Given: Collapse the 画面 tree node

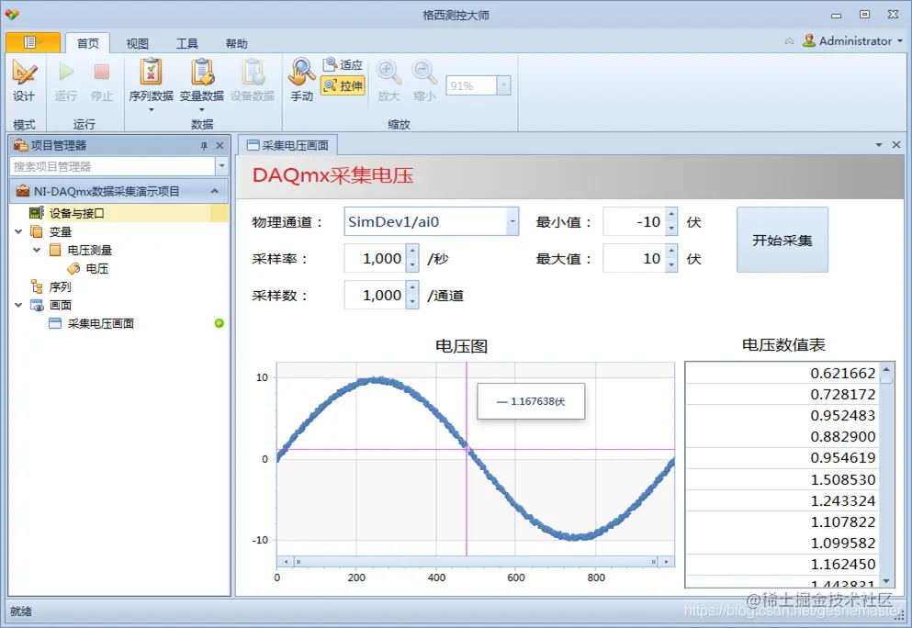Looking at the screenshot, I should (x=18, y=305).
